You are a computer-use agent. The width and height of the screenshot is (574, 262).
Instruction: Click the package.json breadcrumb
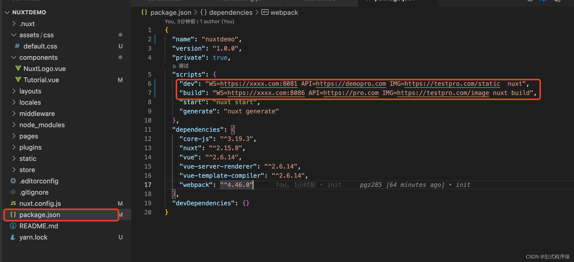pyautogui.click(x=171, y=13)
